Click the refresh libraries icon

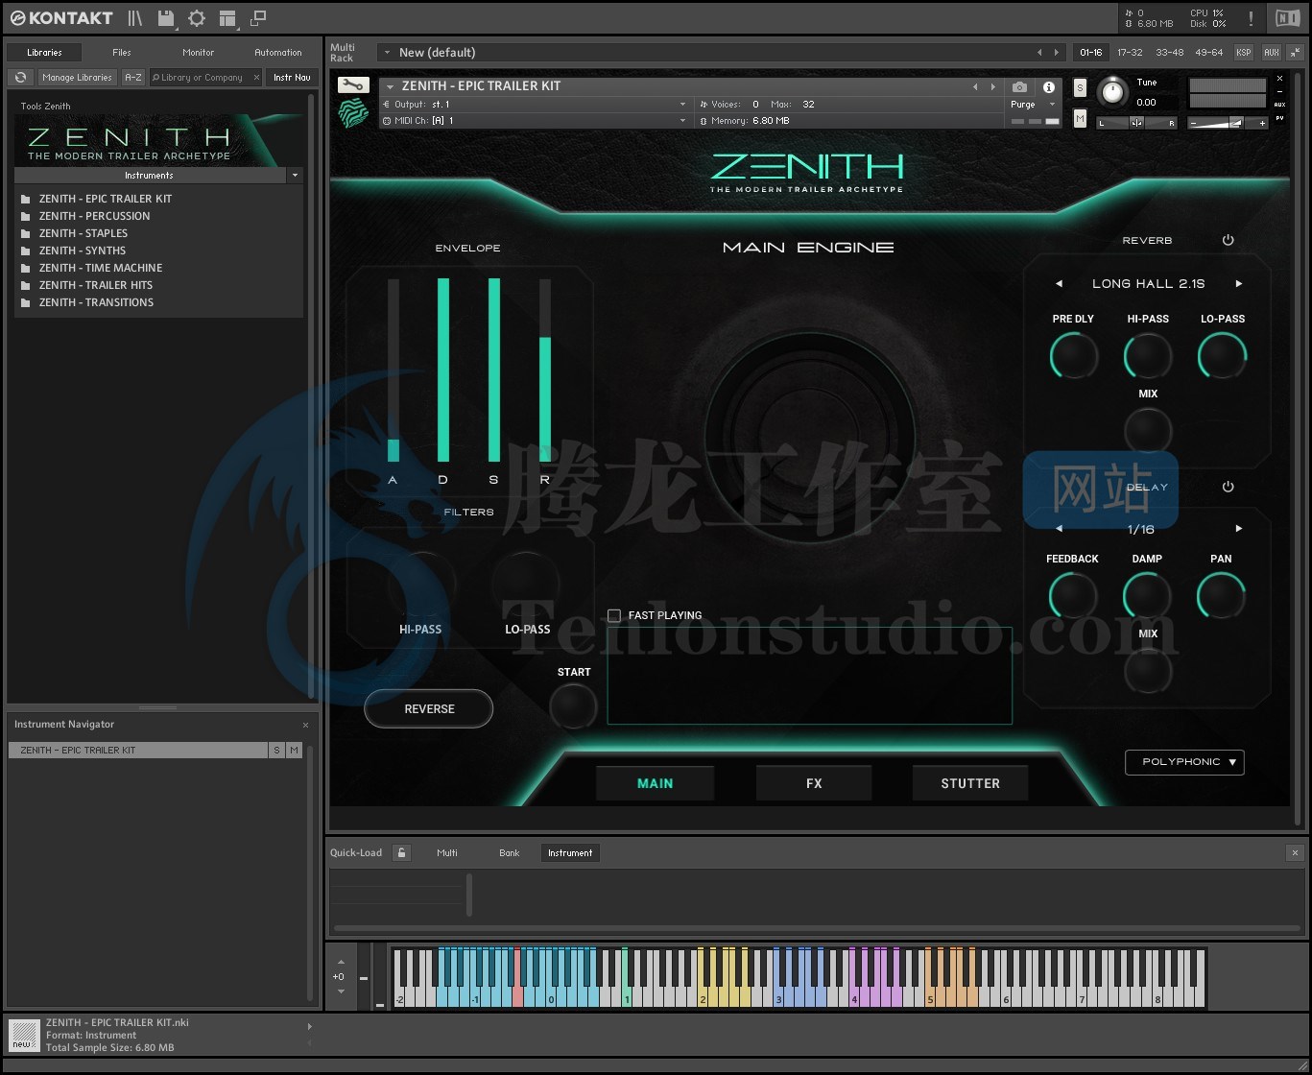click(20, 77)
